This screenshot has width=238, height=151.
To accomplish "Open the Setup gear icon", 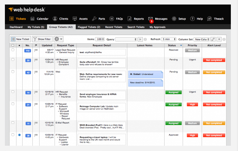I will (x=174, y=19).
